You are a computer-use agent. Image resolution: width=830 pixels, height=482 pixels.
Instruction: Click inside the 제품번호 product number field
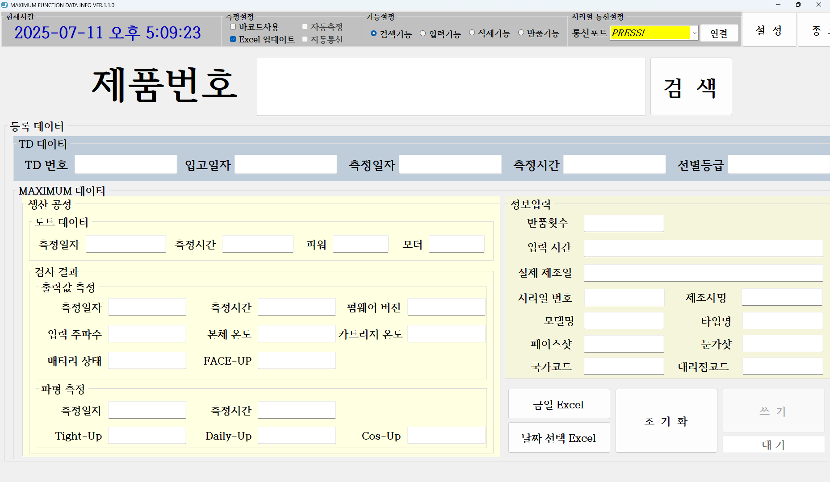(x=450, y=86)
